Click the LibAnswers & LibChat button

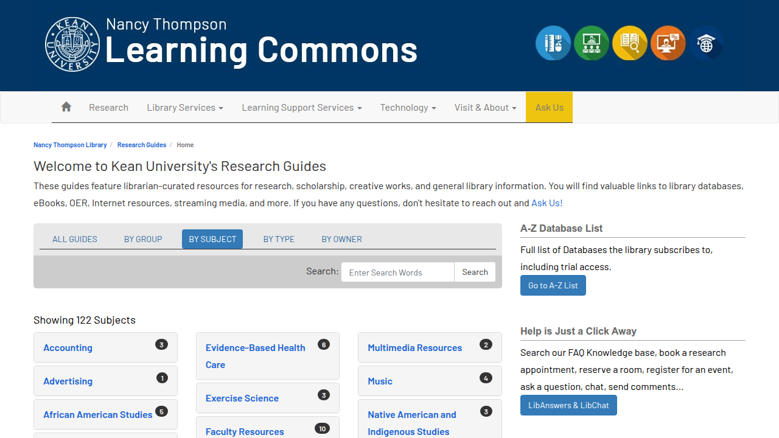[x=568, y=405]
